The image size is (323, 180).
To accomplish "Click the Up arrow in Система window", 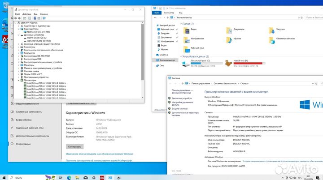I will (x=183, y=84).
